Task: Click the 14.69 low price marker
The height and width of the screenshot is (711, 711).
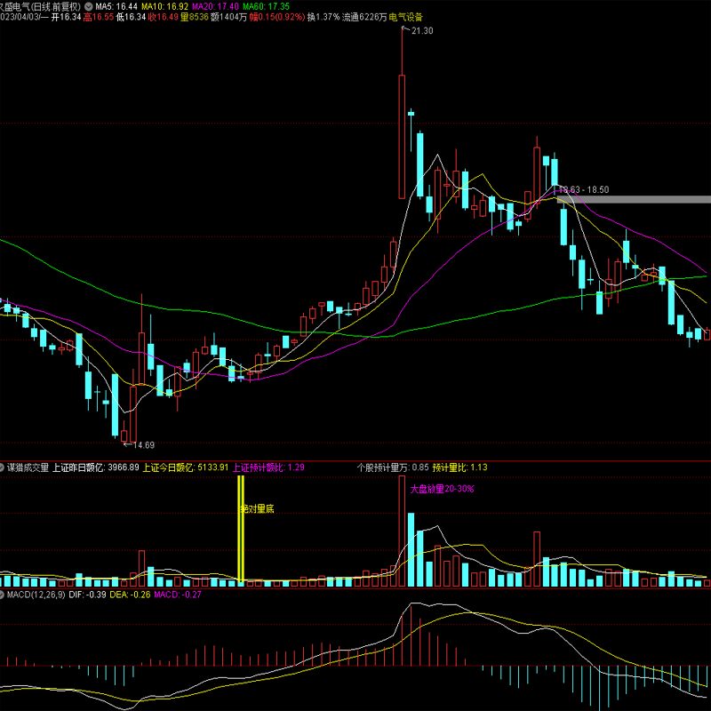Action: coord(142,444)
